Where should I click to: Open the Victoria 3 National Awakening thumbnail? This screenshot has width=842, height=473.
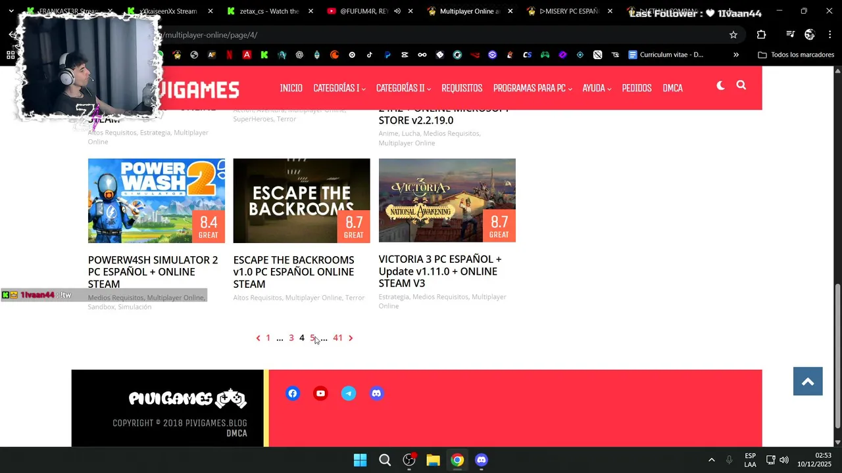(x=447, y=200)
